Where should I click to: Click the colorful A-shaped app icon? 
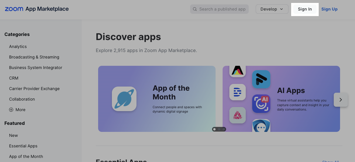(238, 71)
